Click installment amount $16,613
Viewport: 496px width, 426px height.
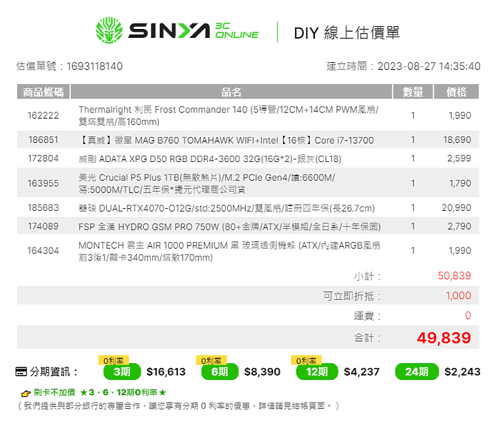(x=166, y=372)
